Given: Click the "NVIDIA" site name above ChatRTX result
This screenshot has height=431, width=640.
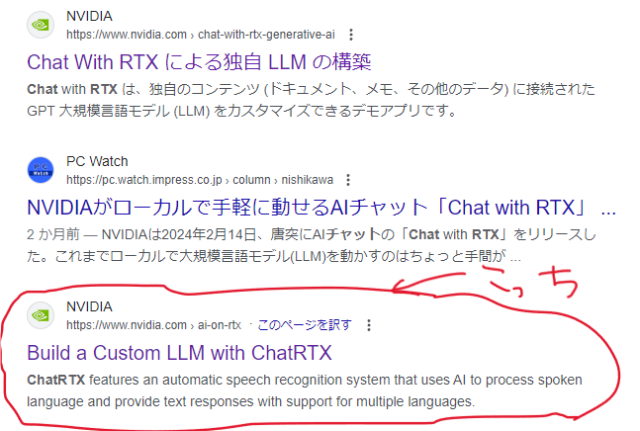Looking at the screenshot, I should [x=89, y=306].
